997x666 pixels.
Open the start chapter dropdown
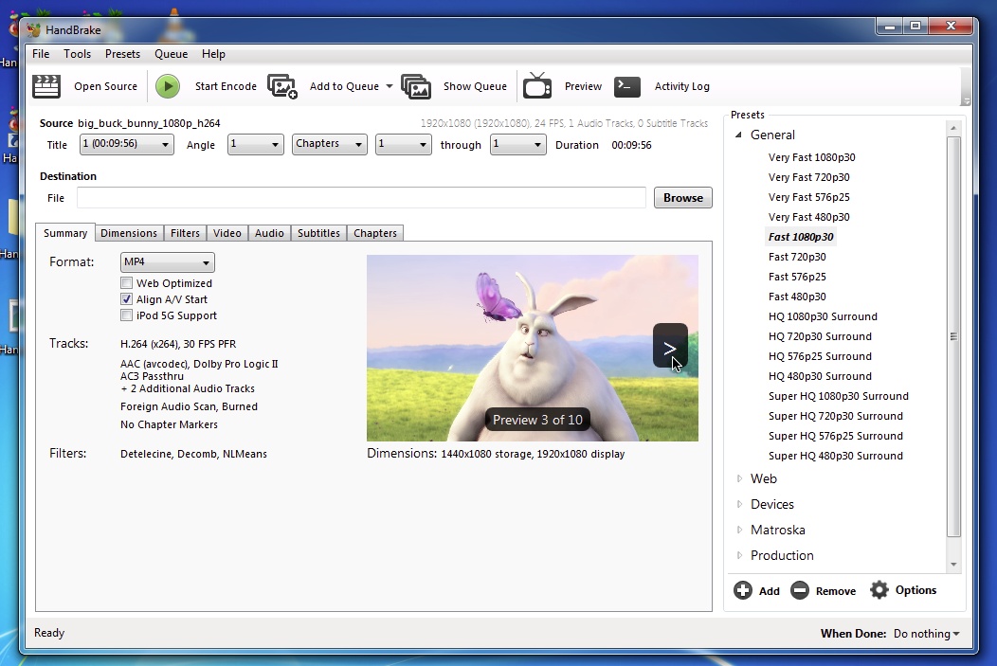(403, 144)
